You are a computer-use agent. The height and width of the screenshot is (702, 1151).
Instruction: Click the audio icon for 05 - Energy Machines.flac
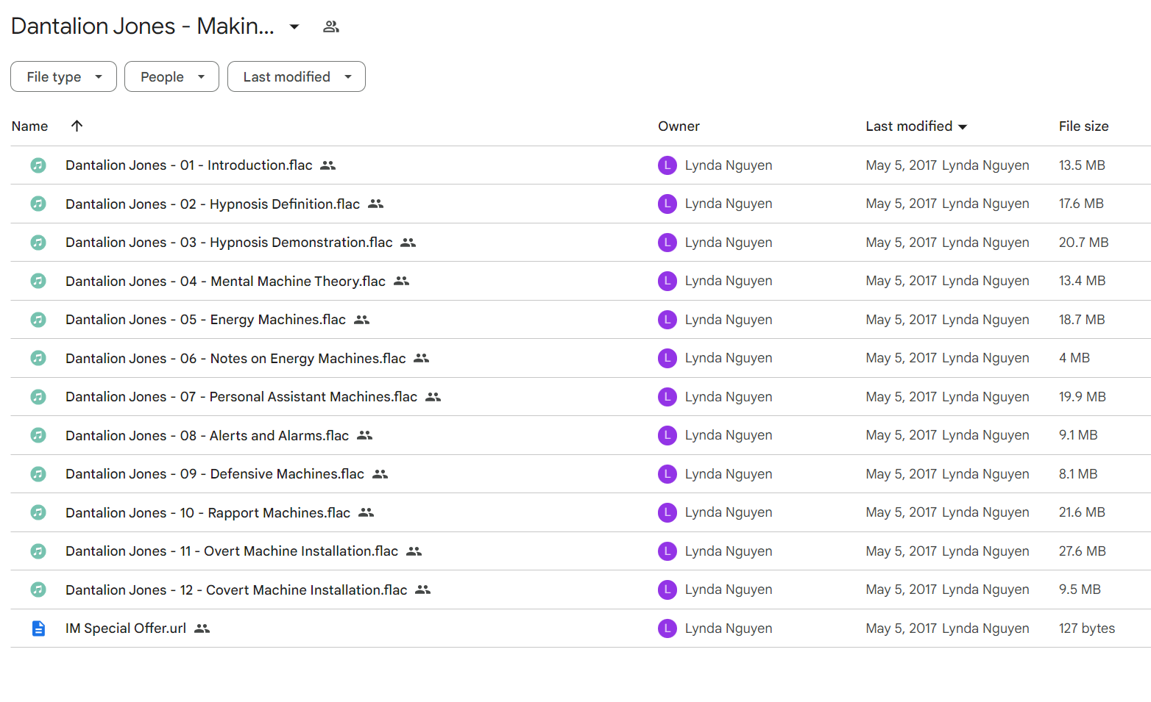pyautogui.click(x=38, y=320)
